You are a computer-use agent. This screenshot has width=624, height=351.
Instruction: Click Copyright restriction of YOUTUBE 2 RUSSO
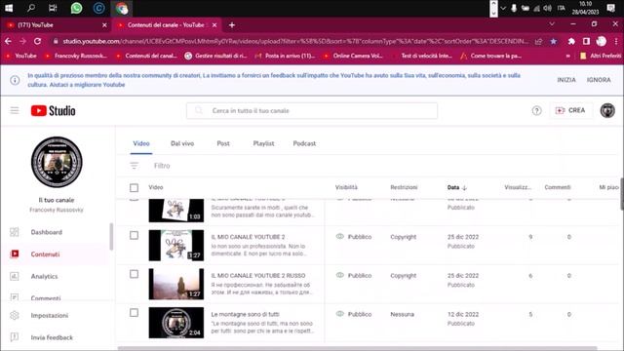[x=403, y=275]
